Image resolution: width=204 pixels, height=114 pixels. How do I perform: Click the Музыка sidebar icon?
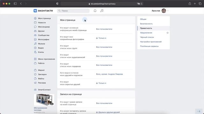pyautogui.click(x=35, y=44)
